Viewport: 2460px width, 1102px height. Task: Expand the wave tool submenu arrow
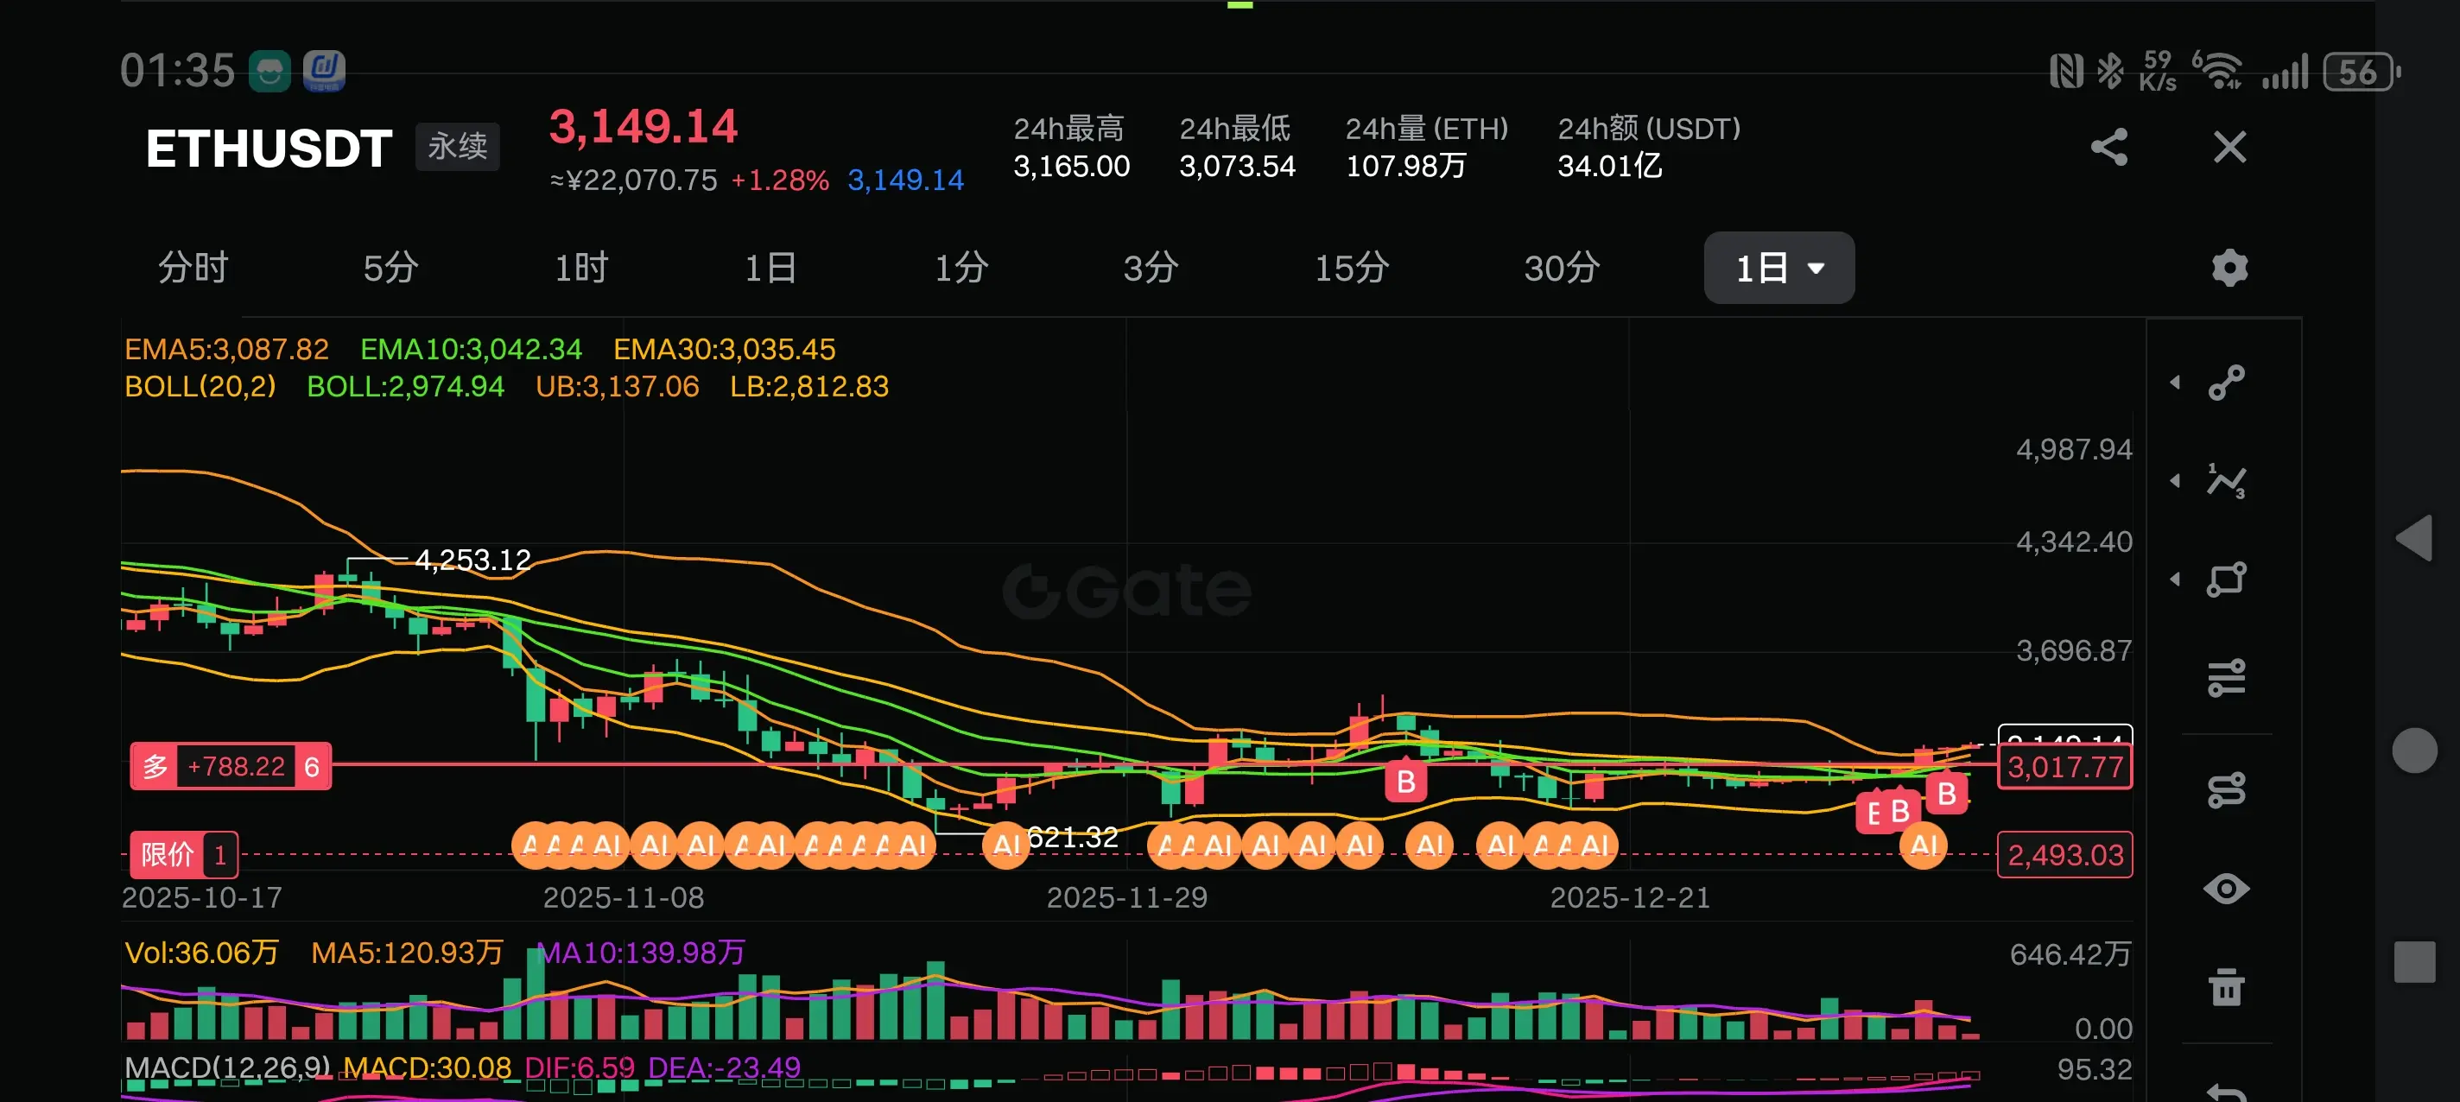[x=2176, y=480]
